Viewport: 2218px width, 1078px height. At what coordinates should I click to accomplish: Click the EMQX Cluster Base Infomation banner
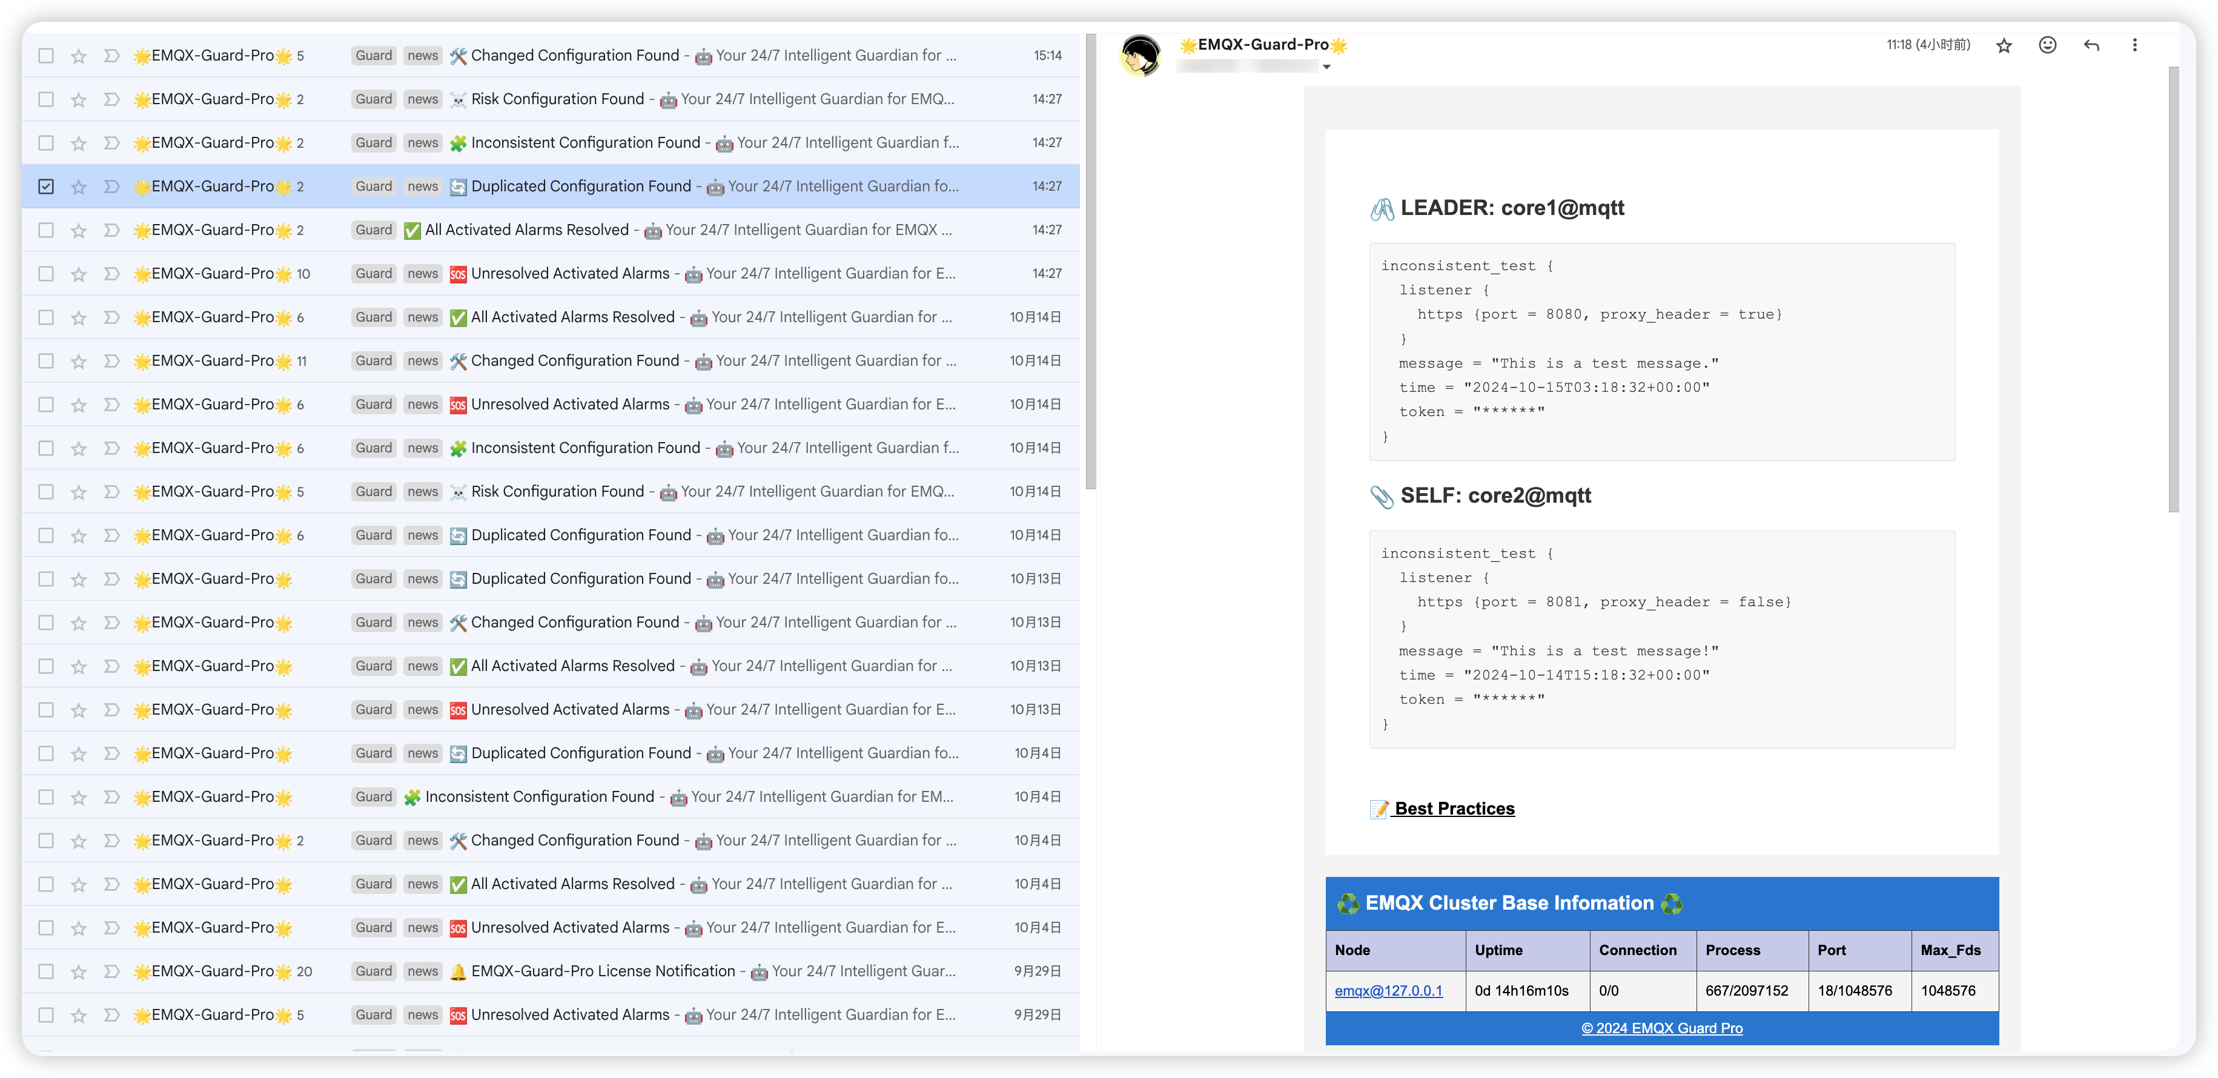pyautogui.click(x=1662, y=903)
